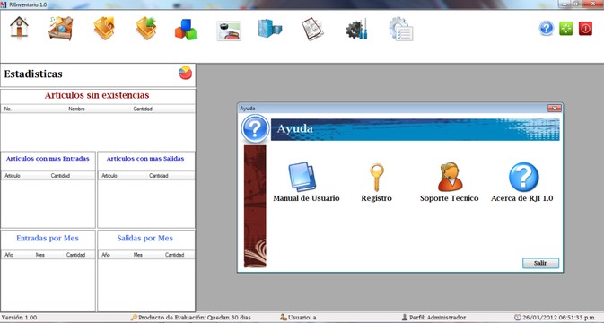Click the date and time in status bar
The image size is (604, 323).
coord(559,318)
